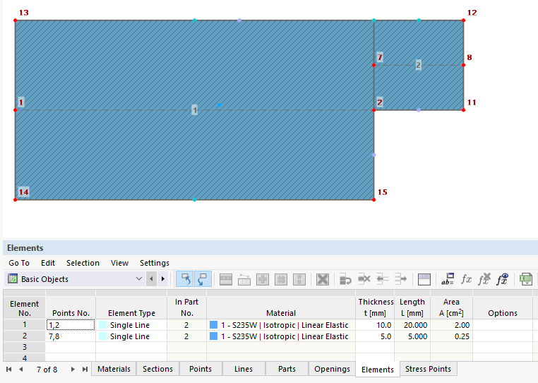The width and height of the screenshot is (538, 383).
Task: Click element label 1 on the centerline
Action: click(195, 110)
